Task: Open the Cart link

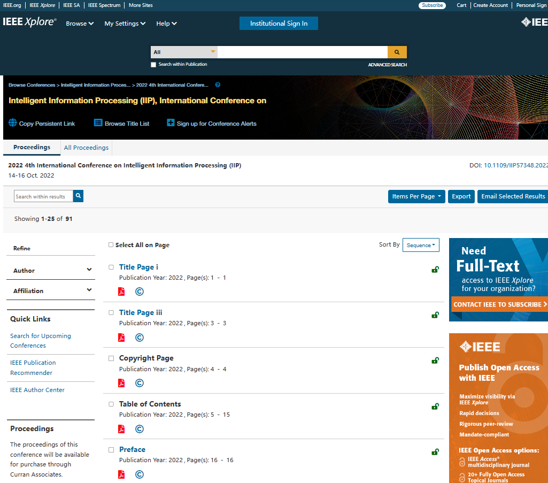Action: [x=461, y=5]
